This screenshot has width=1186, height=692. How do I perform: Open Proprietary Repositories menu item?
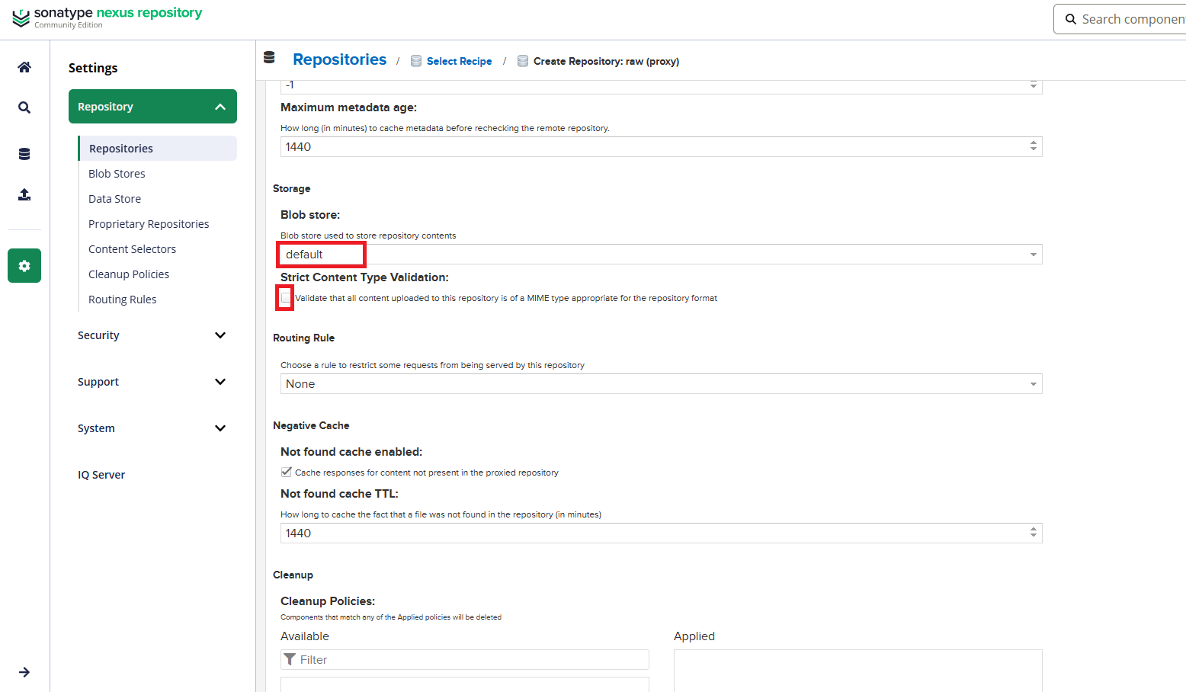click(149, 224)
